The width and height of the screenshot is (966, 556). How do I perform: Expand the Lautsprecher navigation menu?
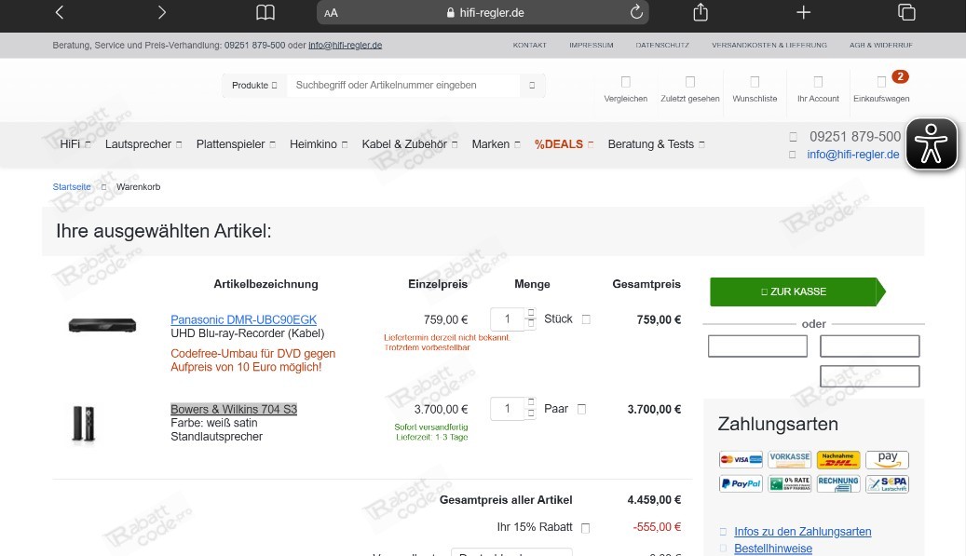click(x=143, y=144)
